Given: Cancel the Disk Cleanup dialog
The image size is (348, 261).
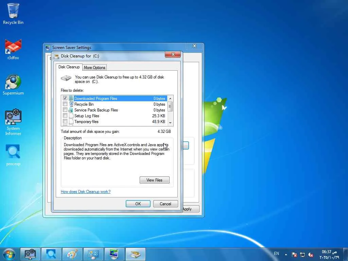Looking at the screenshot, I should pyautogui.click(x=166, y=204).
